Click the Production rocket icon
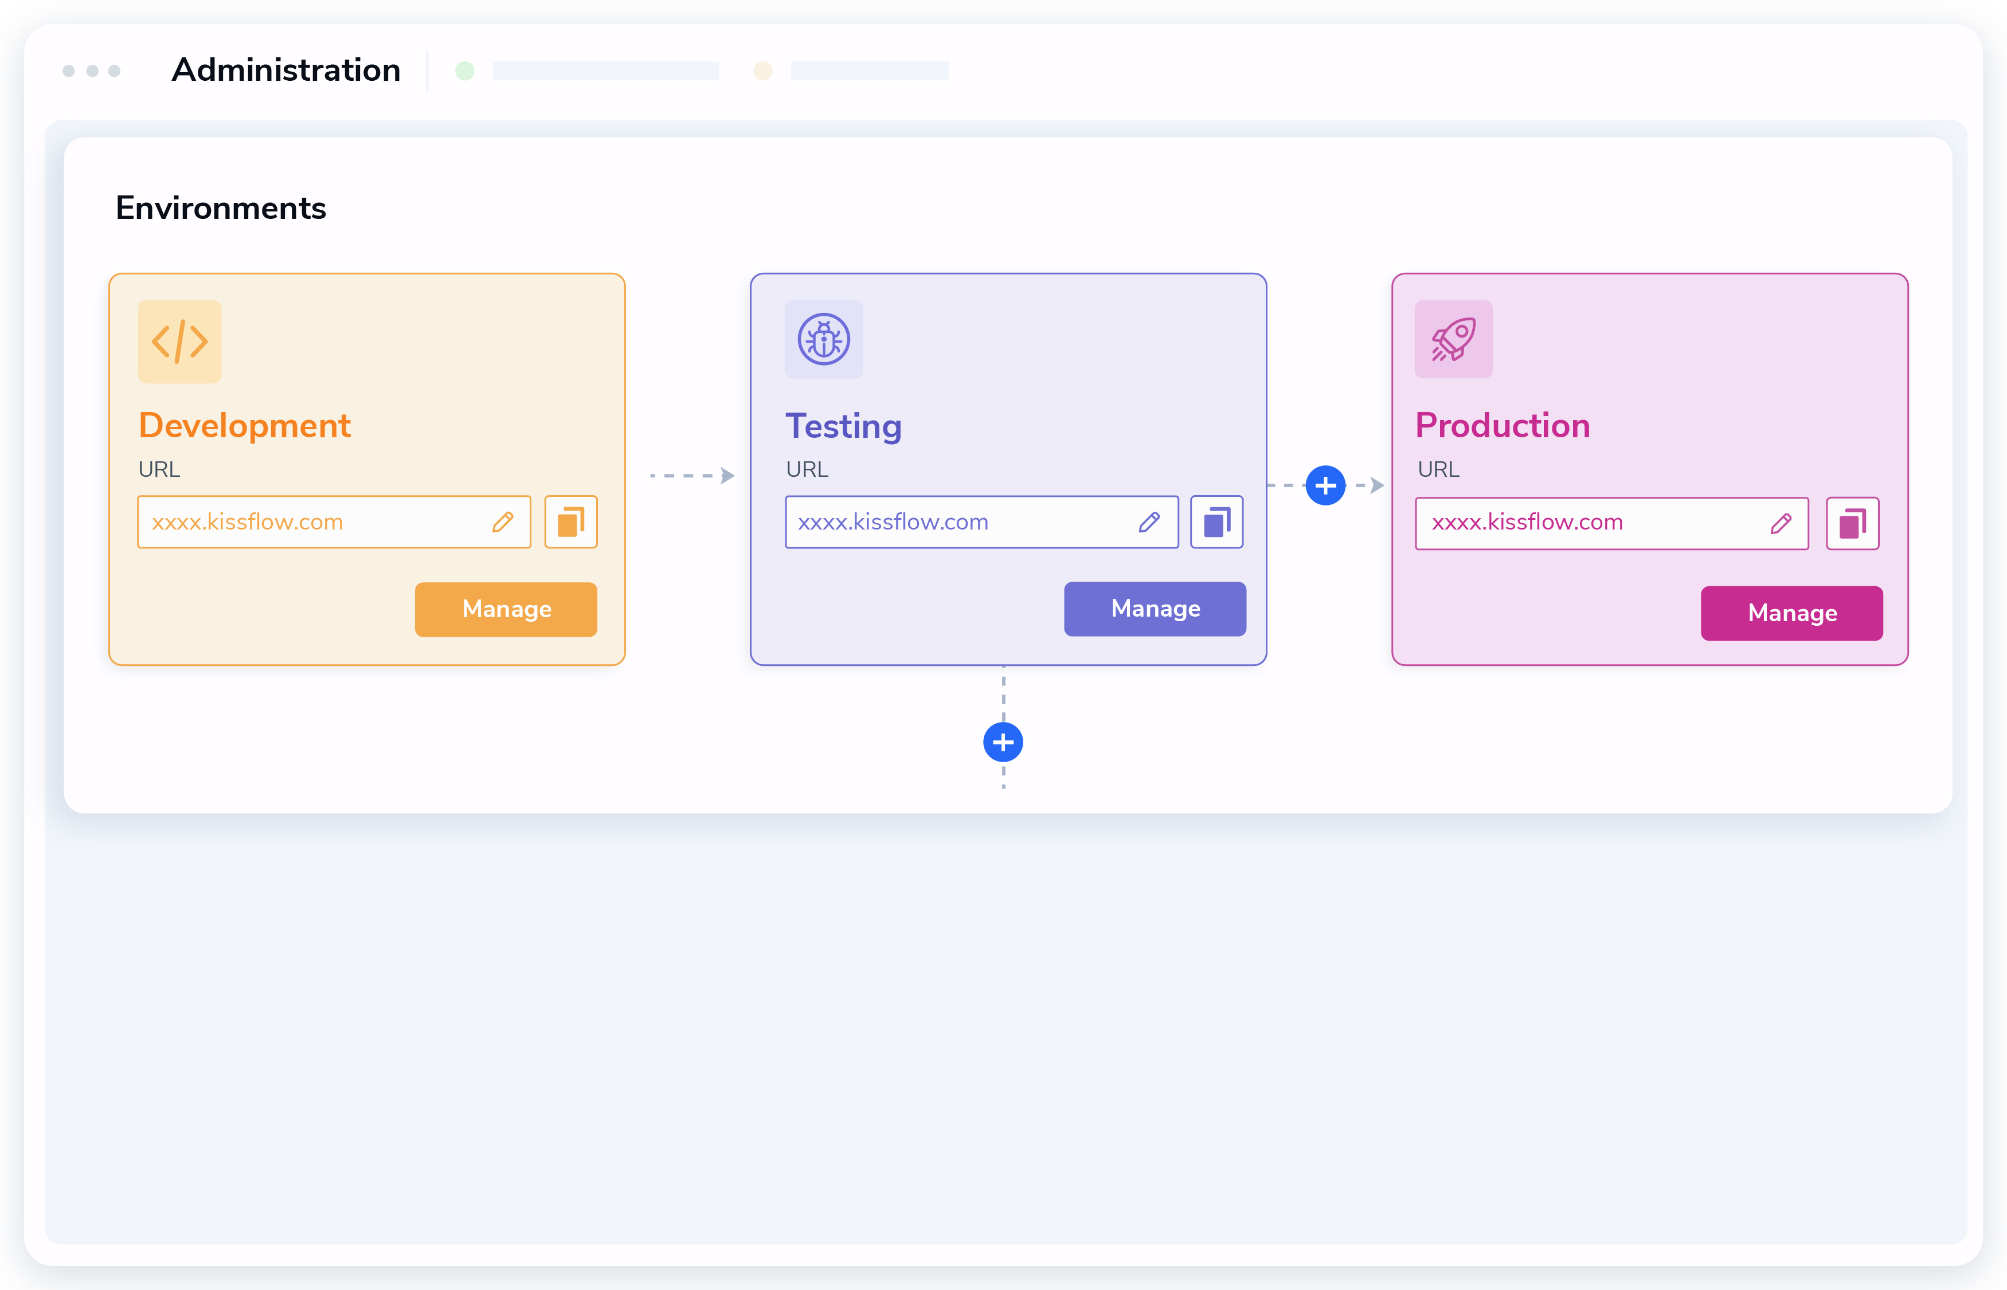The height and width of the screenshot is (1290, 2007). 1453,339
